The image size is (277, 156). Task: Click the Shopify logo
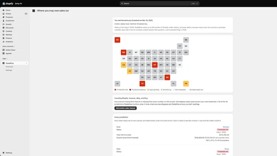(x=8, y=3)
